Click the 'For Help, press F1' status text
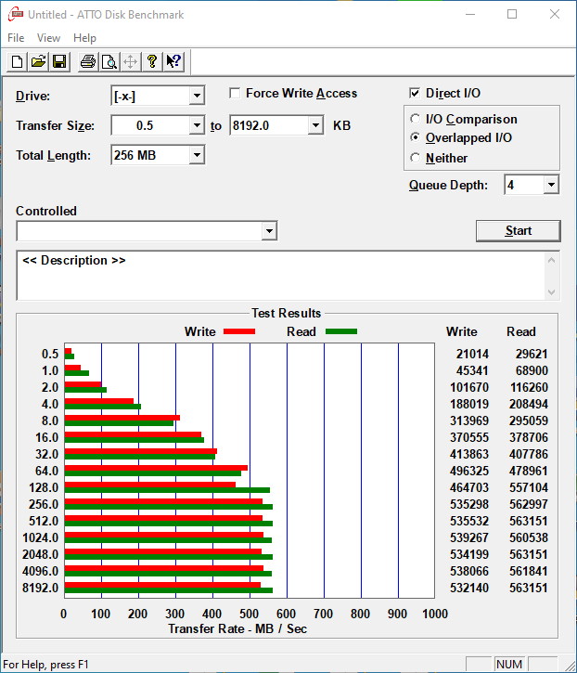Screen dimensions: 577x673 [x=45, y=665]
